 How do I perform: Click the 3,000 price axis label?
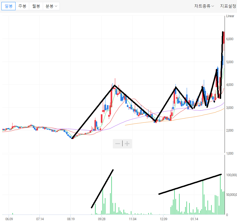coord(230,107)
